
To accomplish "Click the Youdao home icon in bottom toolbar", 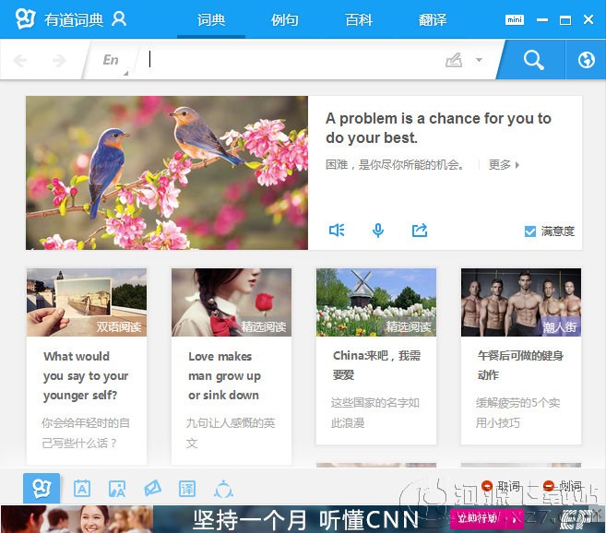I will point(41,488).
